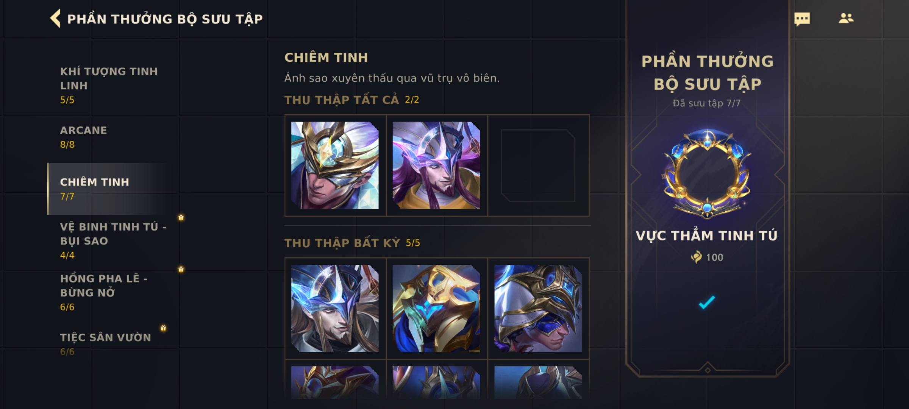The height and width of the screenshot is (409, 909).
Task: Select the white-haired golden mask skin portrait
Action: tap(335, 165)
